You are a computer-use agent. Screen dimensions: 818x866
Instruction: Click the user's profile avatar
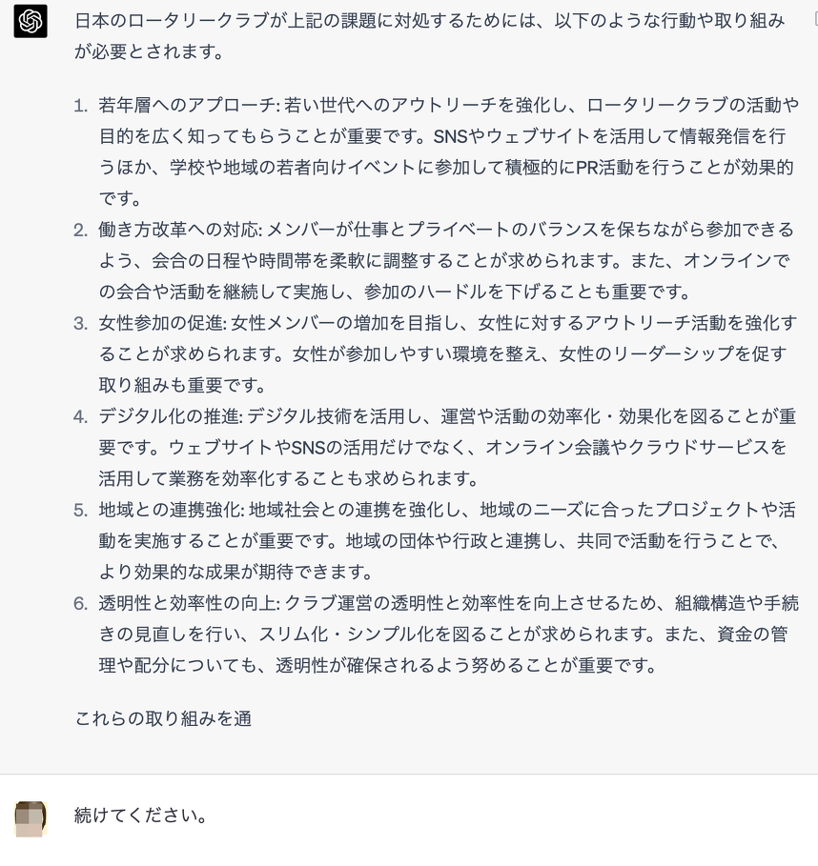pos(31,817)
